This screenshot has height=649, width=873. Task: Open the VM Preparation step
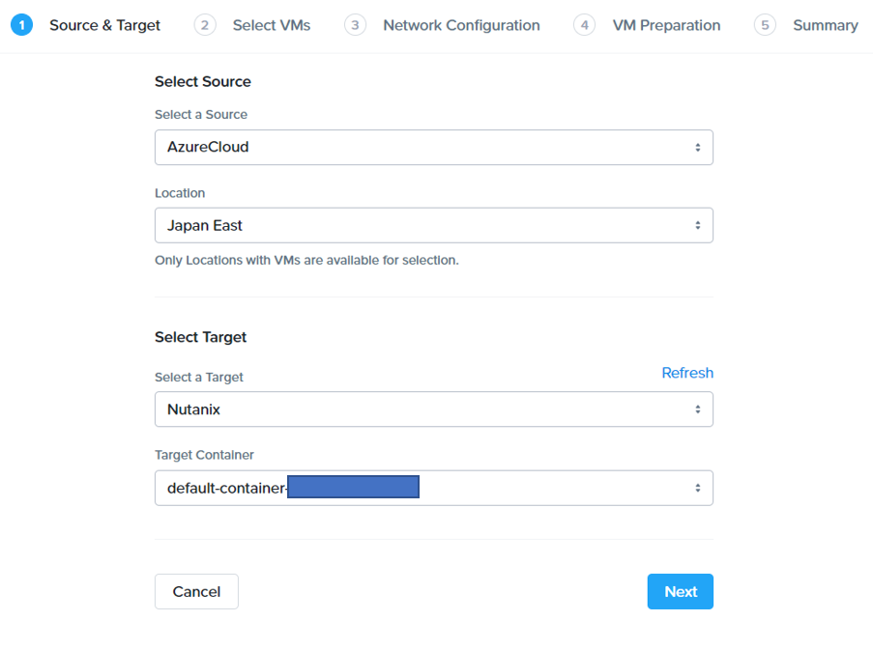point(666,25)
